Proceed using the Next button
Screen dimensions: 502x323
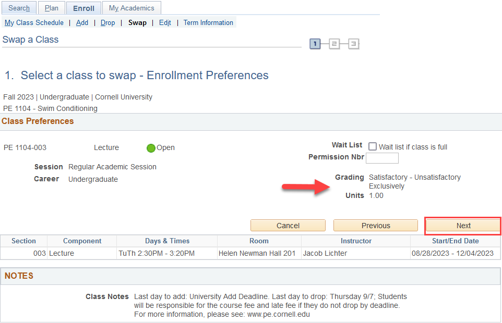(463, 226)
